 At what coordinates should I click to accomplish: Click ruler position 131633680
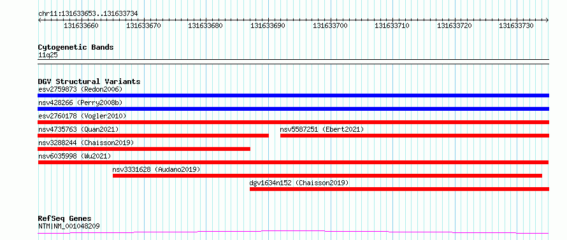click(205, 25)
